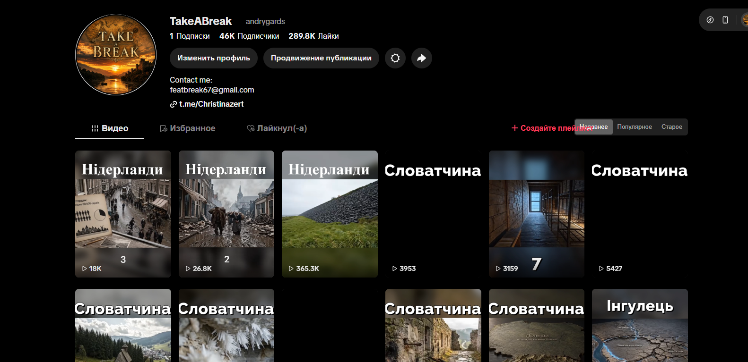Play the Словатчина video showing stone ruins
This screenshot has width=748, height=362.
(433, 326)
